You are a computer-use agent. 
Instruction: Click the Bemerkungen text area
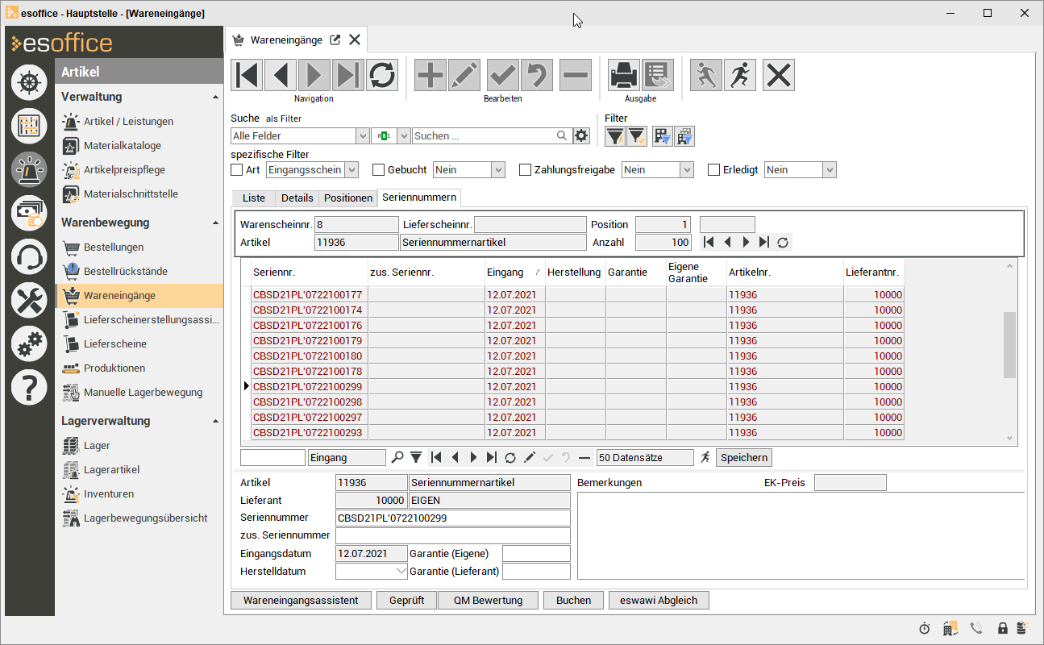coord(801,535)
